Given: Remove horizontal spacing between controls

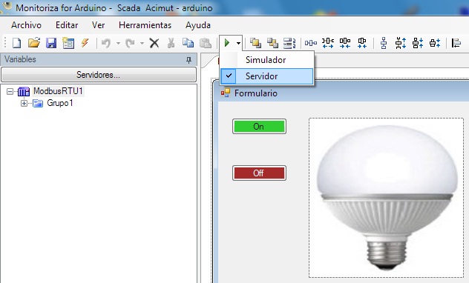Looking at the screenshot, I should click(362, 43).
